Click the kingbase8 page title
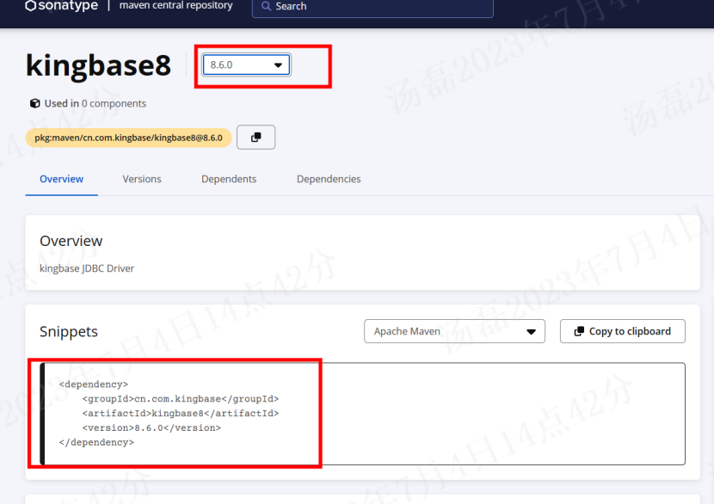This screenshot has width=714, height=504. 98,65
